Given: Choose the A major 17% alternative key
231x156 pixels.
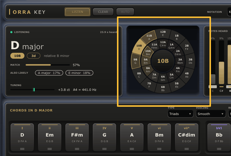Looking at the screenshot, I should tap(49, 73).
